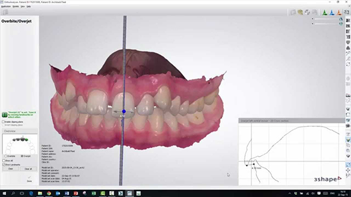Open the Models menu
The height and width of the screenshot is (197, 351).
click(x=16, y=7)
